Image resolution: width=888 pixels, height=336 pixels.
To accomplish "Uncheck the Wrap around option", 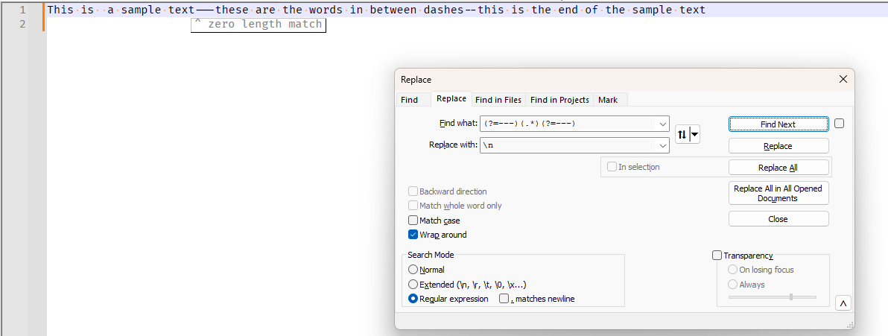I will 413,235.
